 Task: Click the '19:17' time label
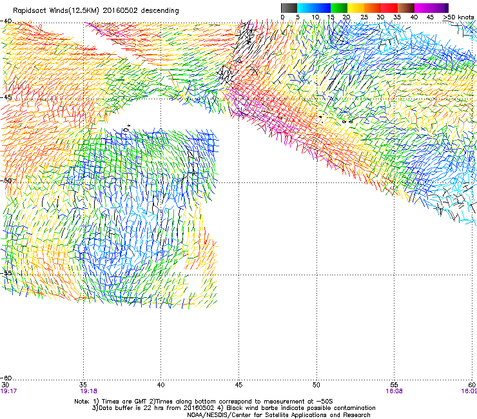(8, 391)
